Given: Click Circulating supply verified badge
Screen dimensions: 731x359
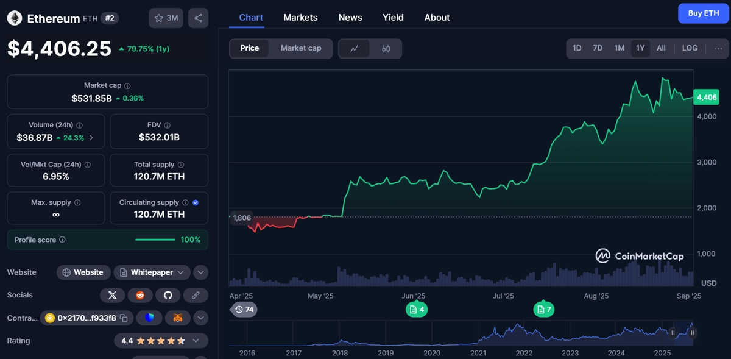Looking at the screenshot, I should (x=196, y=202).
